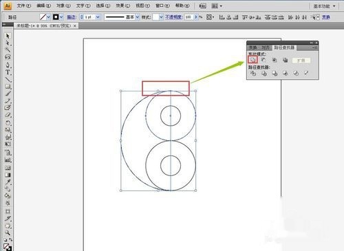Click the Trim pathfinder icon

(264, 74)
